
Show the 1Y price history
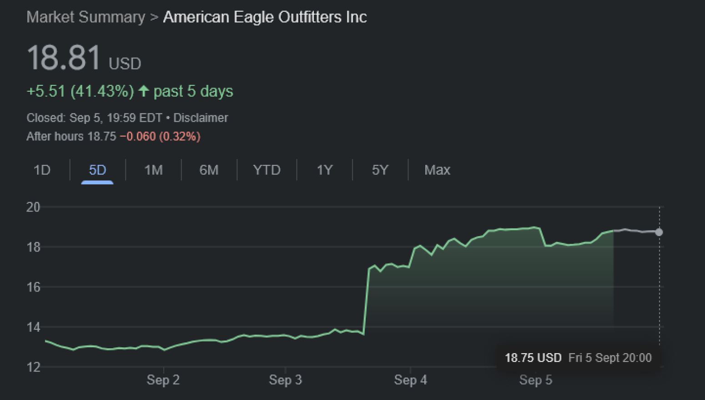(x=324, y=170)
